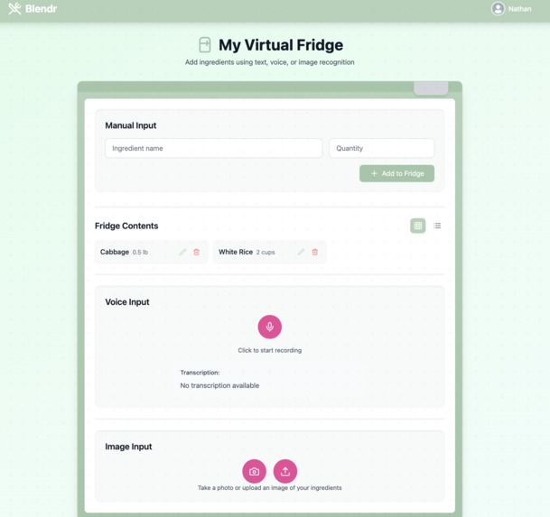Click the 'Click to start recording' caption
The width and height of the screenshot is (550, 517).
(x=270, y=350)
